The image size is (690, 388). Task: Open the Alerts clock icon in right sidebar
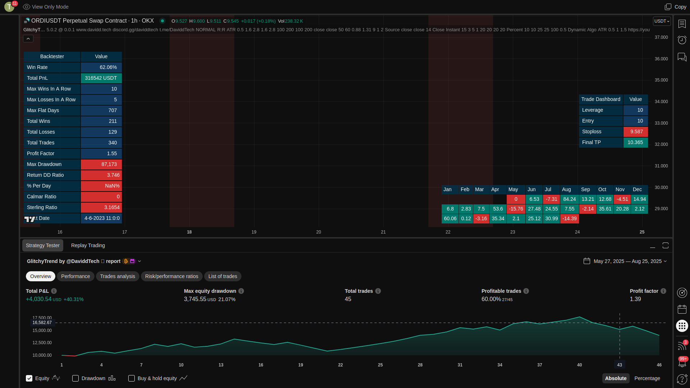[682, 40]
